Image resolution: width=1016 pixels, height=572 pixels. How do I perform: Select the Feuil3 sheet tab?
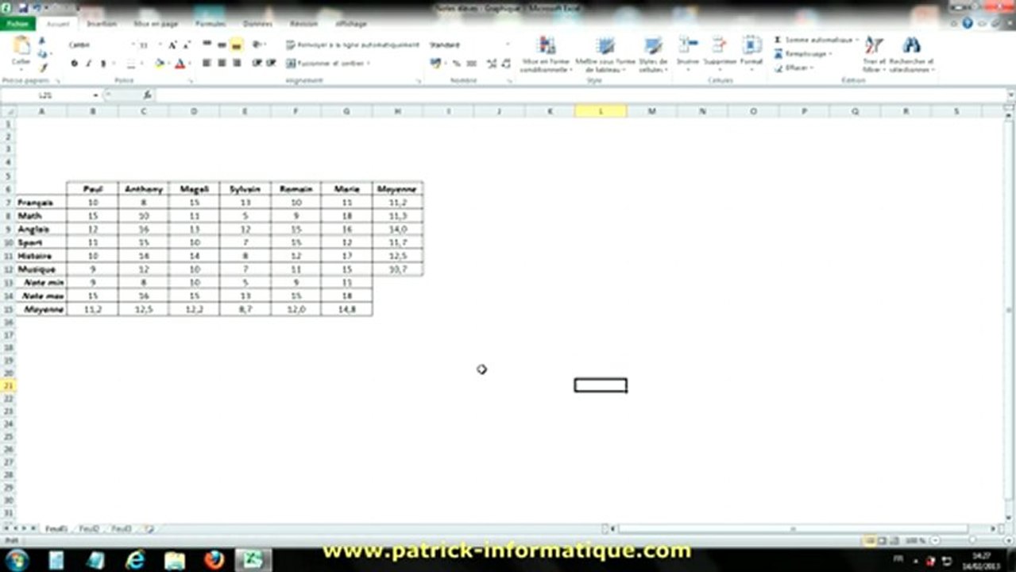click(122, 528)
